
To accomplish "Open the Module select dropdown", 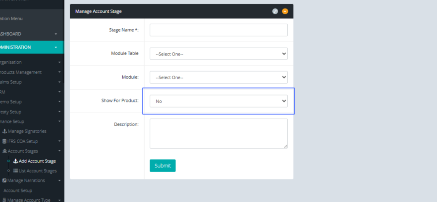I will (x=219, y=77).
